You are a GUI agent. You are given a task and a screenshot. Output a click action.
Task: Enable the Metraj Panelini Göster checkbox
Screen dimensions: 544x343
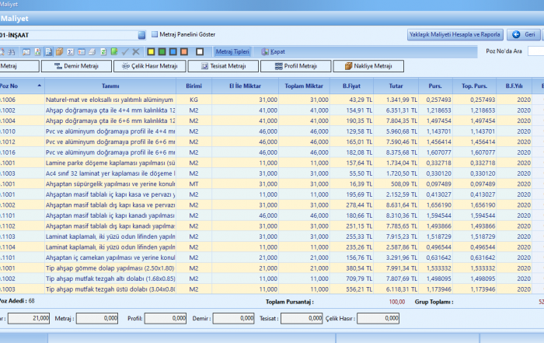click(x=155, y=34)
